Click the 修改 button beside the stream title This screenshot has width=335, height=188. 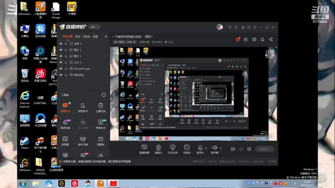[x=148, y=37]
